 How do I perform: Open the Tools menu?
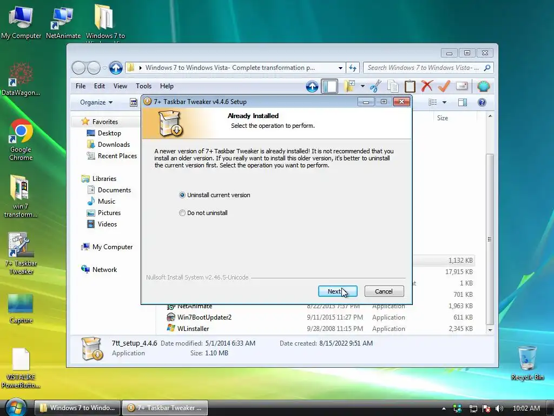click(143, 86)
